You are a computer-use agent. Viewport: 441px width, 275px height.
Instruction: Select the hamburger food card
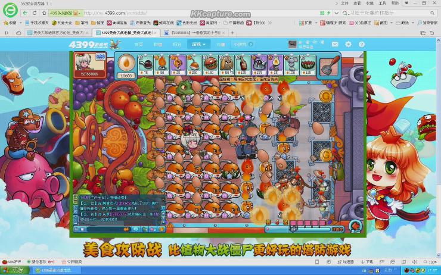[x=210, y=65]
